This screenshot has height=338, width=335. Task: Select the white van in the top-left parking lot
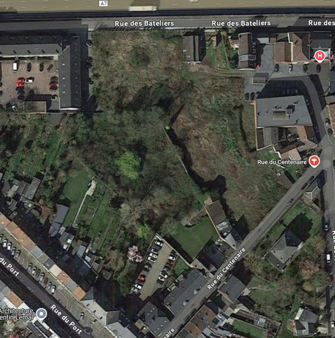coord(15,67)
